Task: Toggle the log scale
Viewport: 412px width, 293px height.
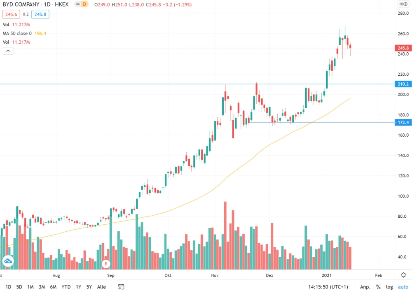Action: click(389, 287)
